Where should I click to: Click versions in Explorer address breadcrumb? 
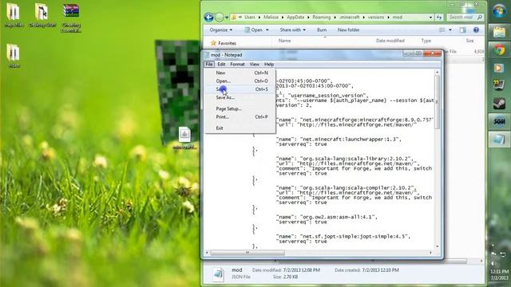[376, 18]
